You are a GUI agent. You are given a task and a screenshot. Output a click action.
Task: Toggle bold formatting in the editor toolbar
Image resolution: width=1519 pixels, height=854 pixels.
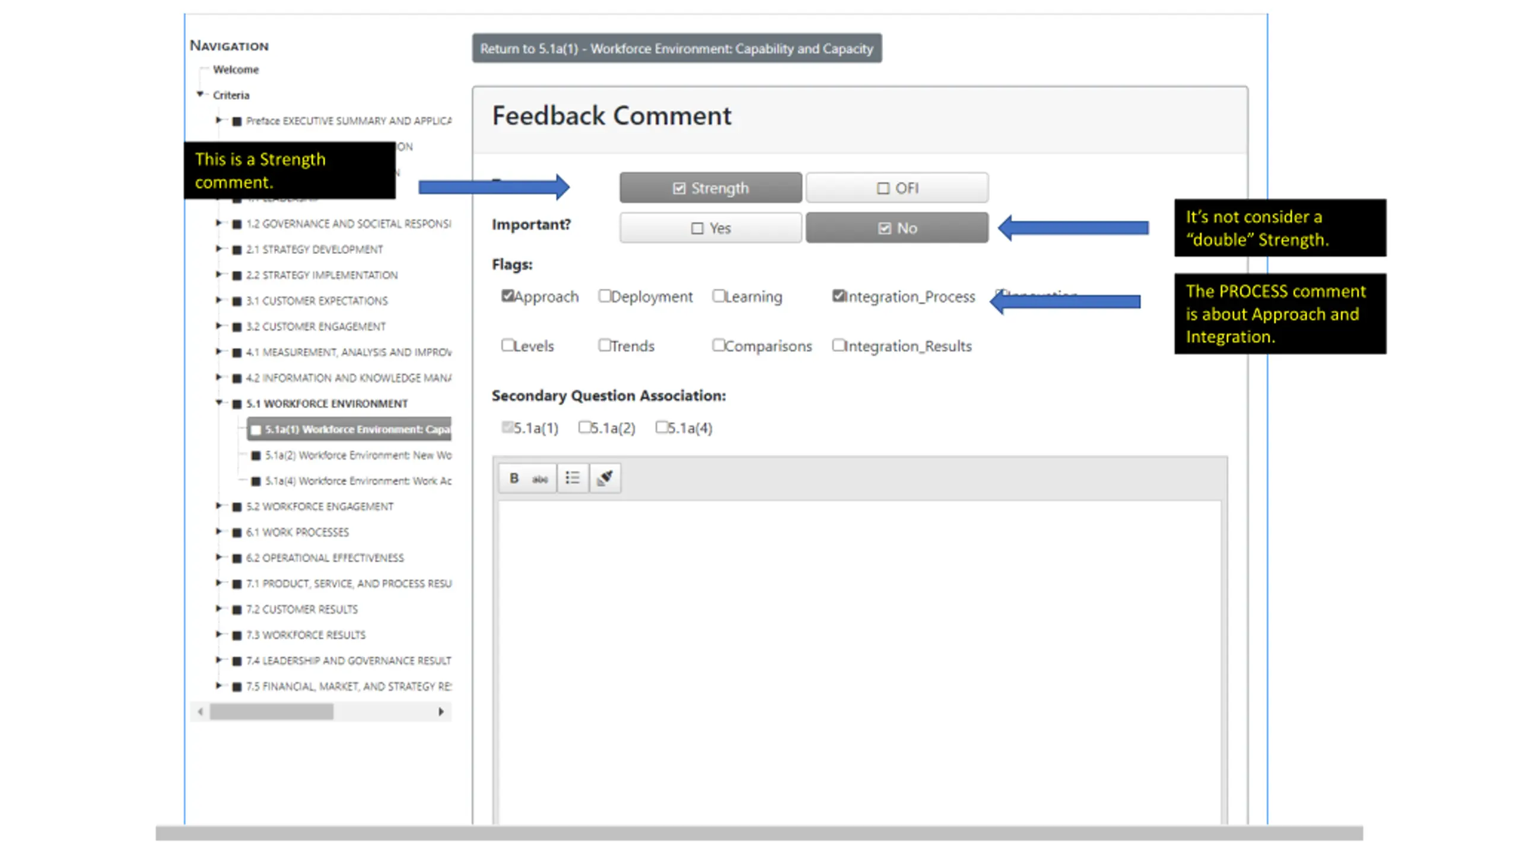coord(514,478)
